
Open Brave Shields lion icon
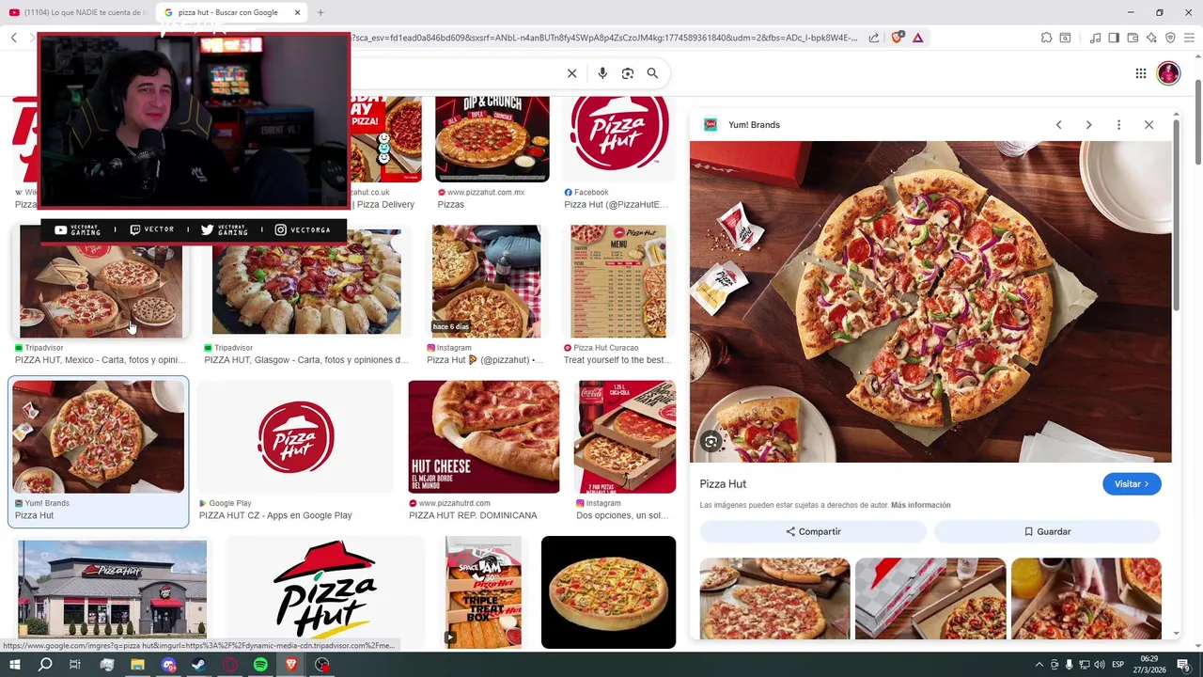pos(897,38)
